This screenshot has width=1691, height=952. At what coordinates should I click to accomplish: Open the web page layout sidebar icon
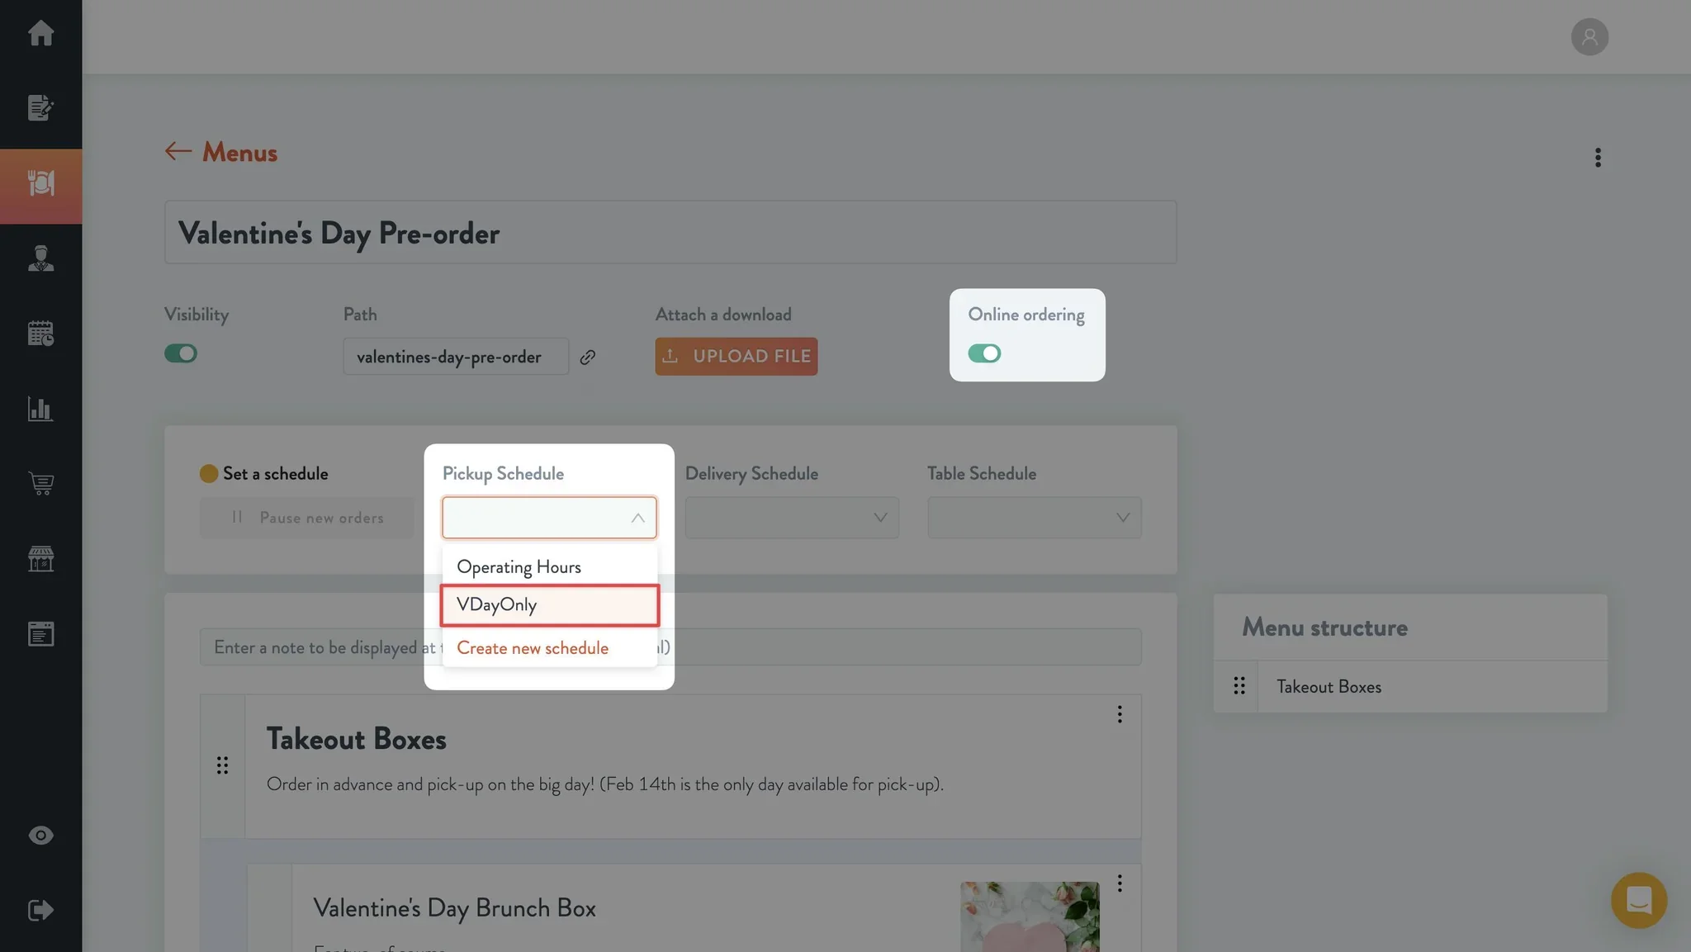40,634
